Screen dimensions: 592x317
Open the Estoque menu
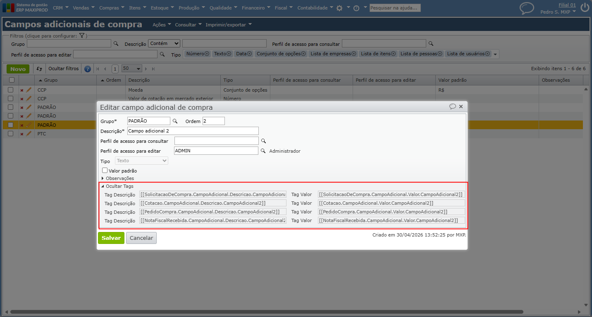click(162, 8)
